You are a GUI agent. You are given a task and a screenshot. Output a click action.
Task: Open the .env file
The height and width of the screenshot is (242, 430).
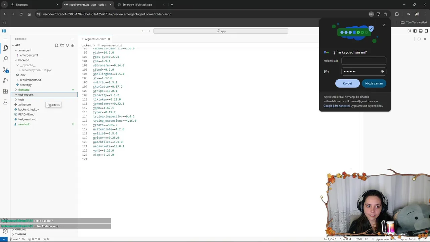23,75
